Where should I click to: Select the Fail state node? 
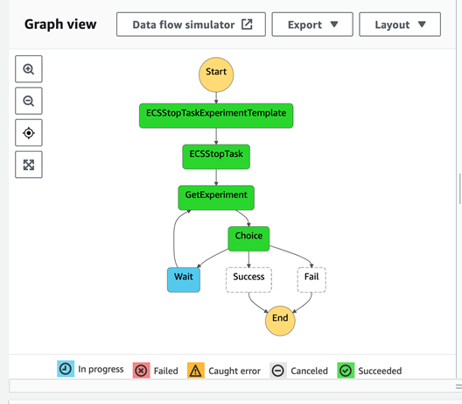point(311,280)
